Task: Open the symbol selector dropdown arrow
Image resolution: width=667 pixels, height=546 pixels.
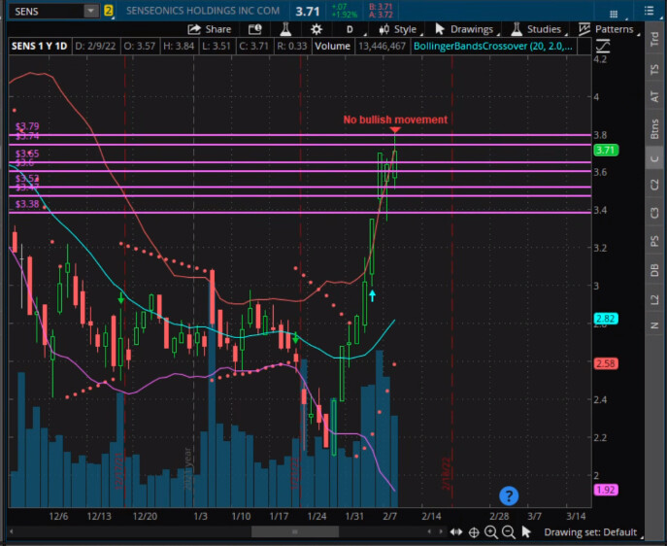Action: 91,11
